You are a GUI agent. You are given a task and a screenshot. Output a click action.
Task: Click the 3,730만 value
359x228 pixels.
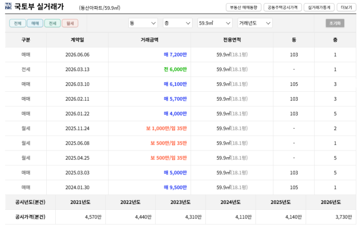pos(344,217)
